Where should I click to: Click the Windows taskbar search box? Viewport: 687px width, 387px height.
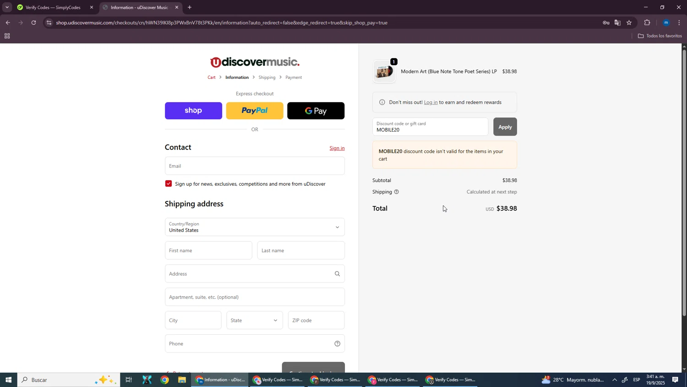(69, 380)
